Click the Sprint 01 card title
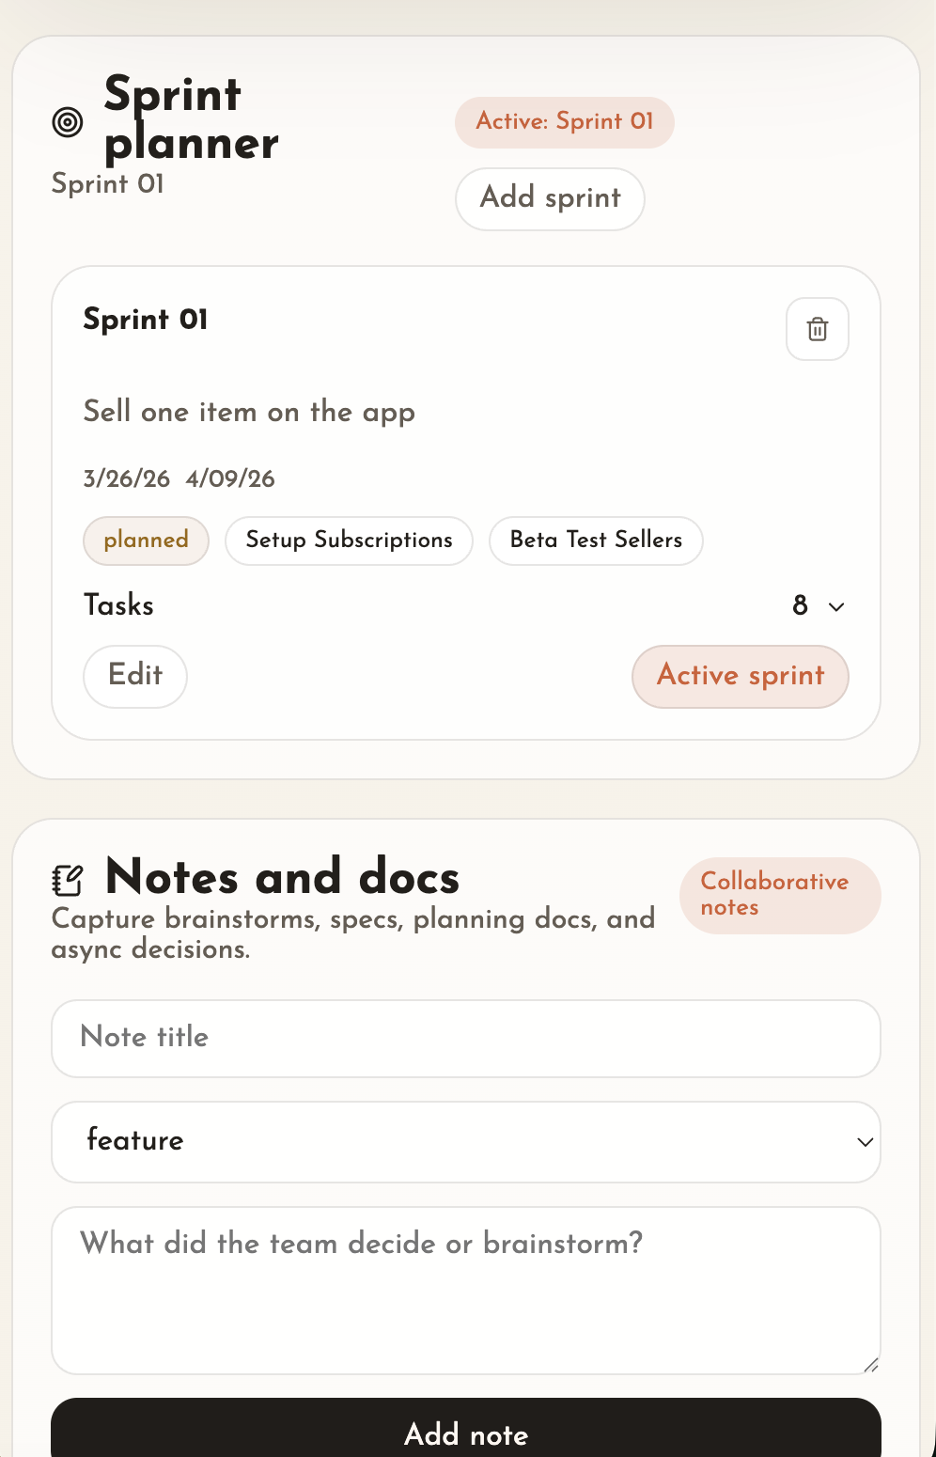 pyautogui.click(x=146, y=320)
